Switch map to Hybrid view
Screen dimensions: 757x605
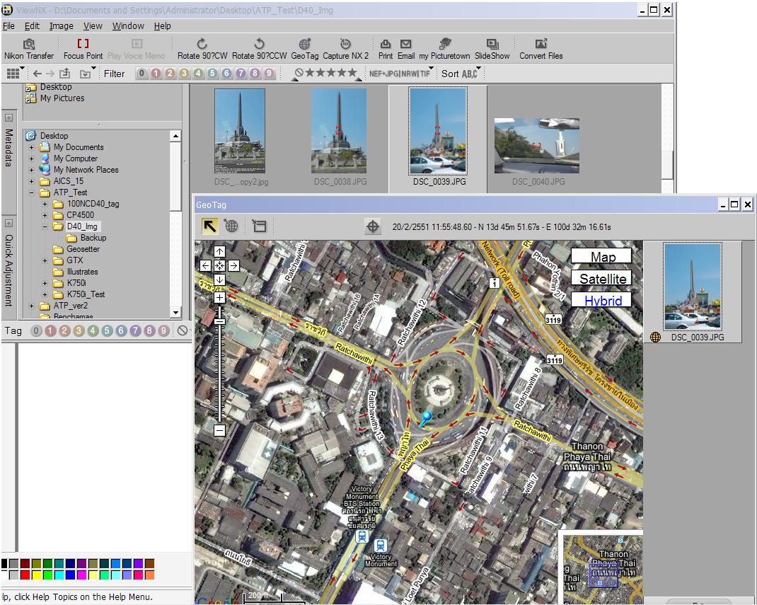(601, 300)
